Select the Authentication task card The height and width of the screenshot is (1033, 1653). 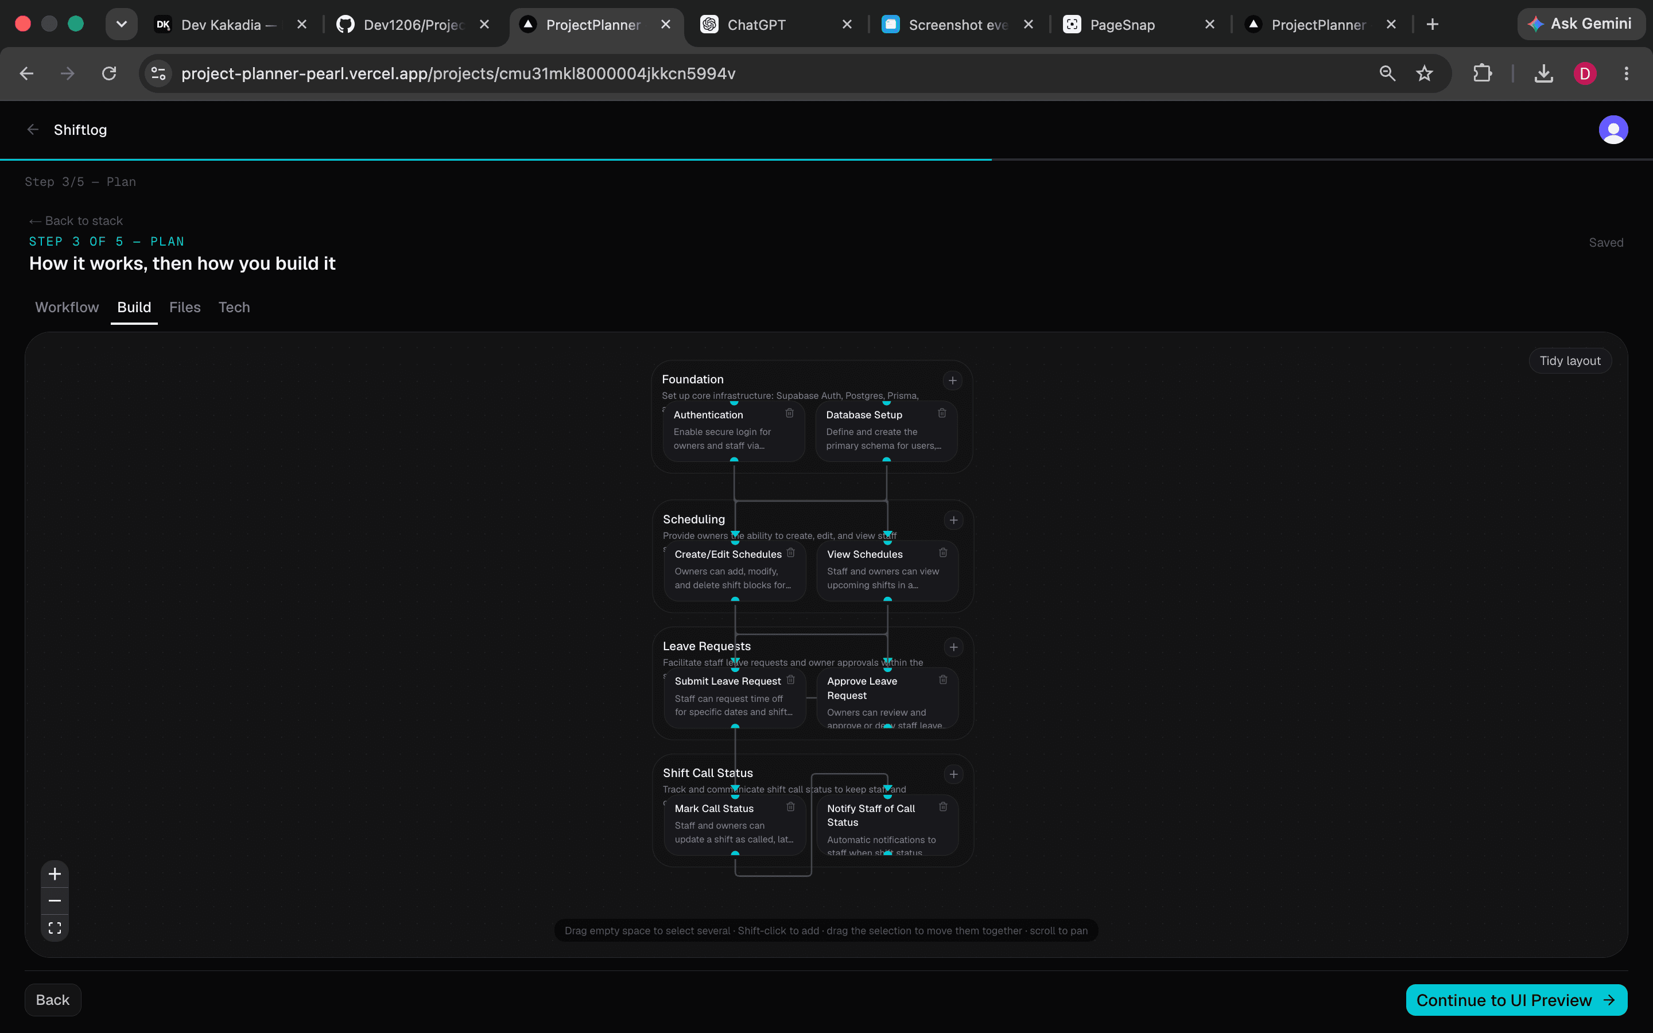(734, 430)
